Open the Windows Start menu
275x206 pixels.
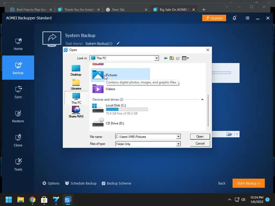coord(9,200)
